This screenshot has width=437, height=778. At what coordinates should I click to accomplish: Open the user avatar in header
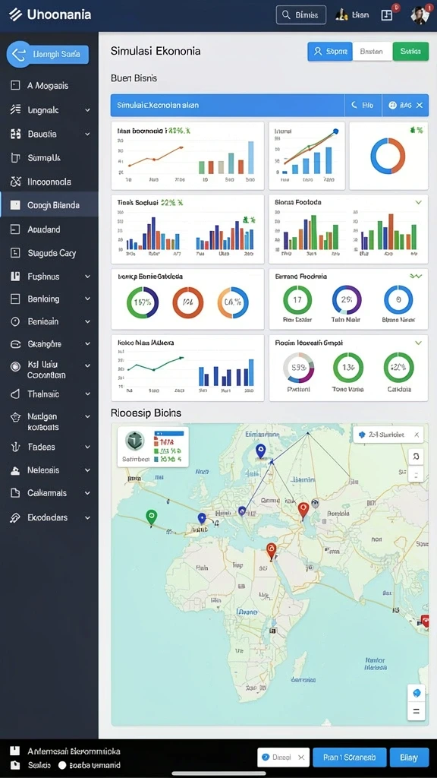pos(419,15)
